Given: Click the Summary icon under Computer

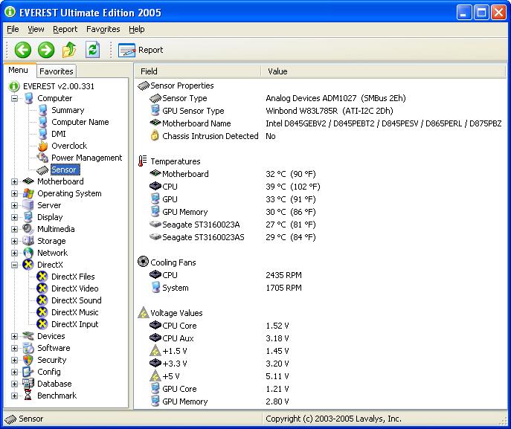Looking at the screenshot, I should [x=42, y=110].
